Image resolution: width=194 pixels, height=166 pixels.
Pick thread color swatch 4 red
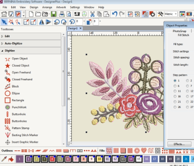pyautogui.click(x=52, y=159)
